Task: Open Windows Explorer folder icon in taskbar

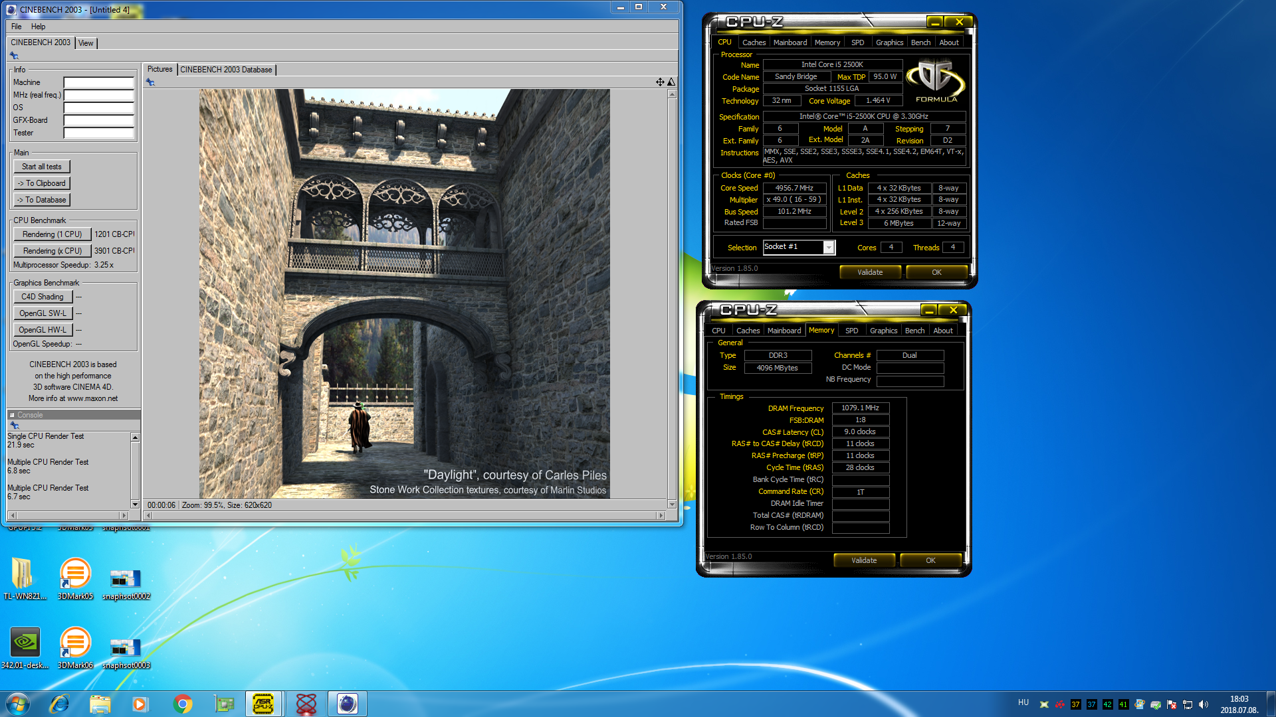Action: pos(100,704)
